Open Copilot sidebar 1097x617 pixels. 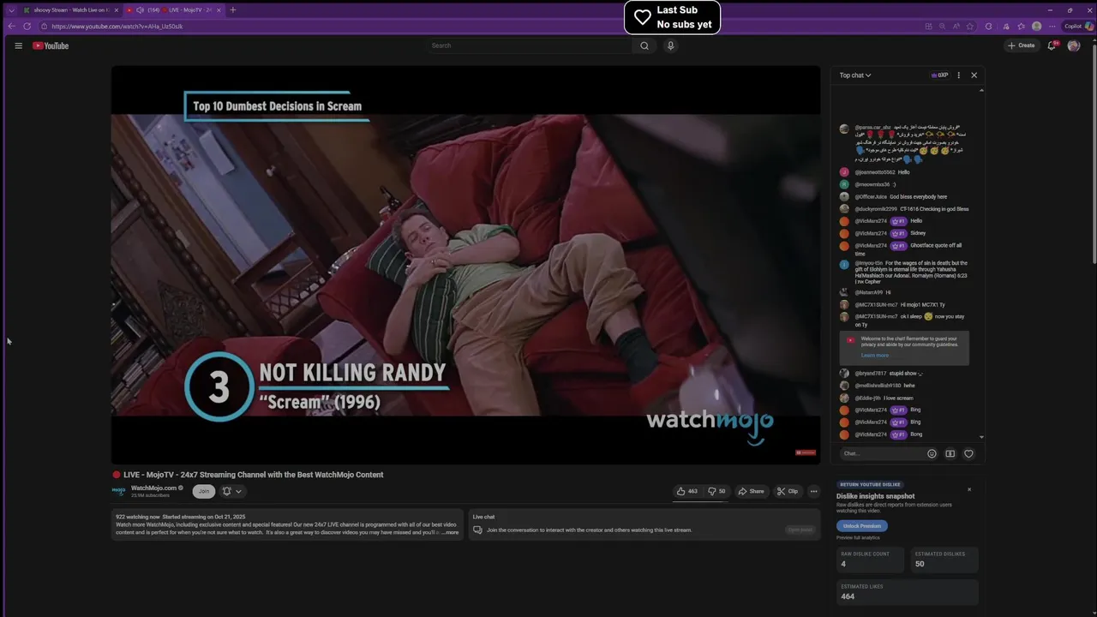(x=1078, y=26)
